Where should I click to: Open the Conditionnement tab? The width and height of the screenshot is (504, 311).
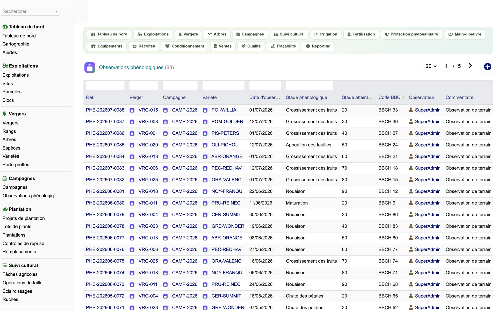[185, 46]
